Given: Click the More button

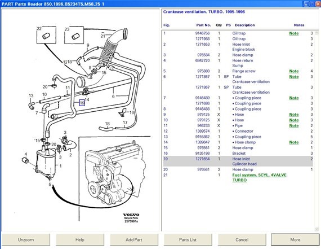Looking at the screenshot, I should pyautogui.click(x=295, y=239).
